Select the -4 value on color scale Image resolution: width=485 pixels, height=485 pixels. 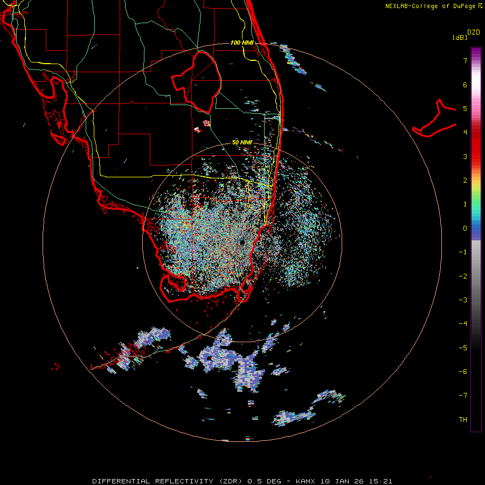point(463,324)
